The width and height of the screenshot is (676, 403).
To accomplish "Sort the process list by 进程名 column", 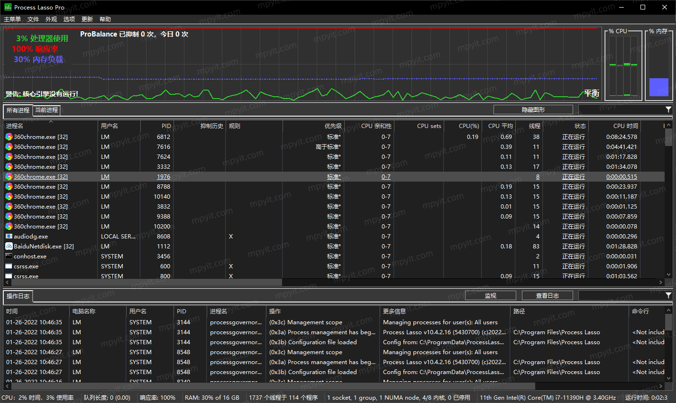I will click(50, 126).
